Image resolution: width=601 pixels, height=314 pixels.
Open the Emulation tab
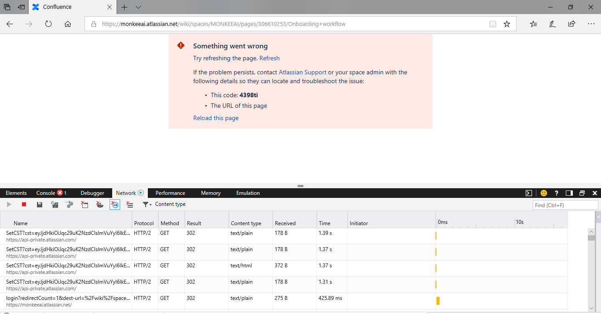coord(248,193)
